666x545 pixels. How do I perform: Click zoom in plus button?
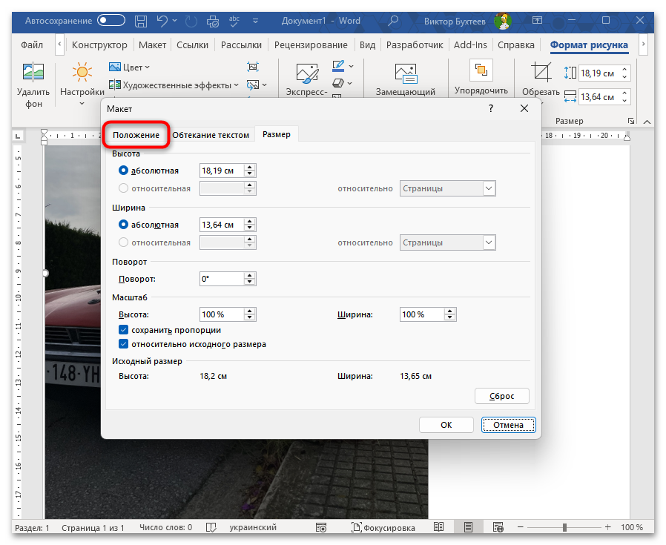coord(608,527)
